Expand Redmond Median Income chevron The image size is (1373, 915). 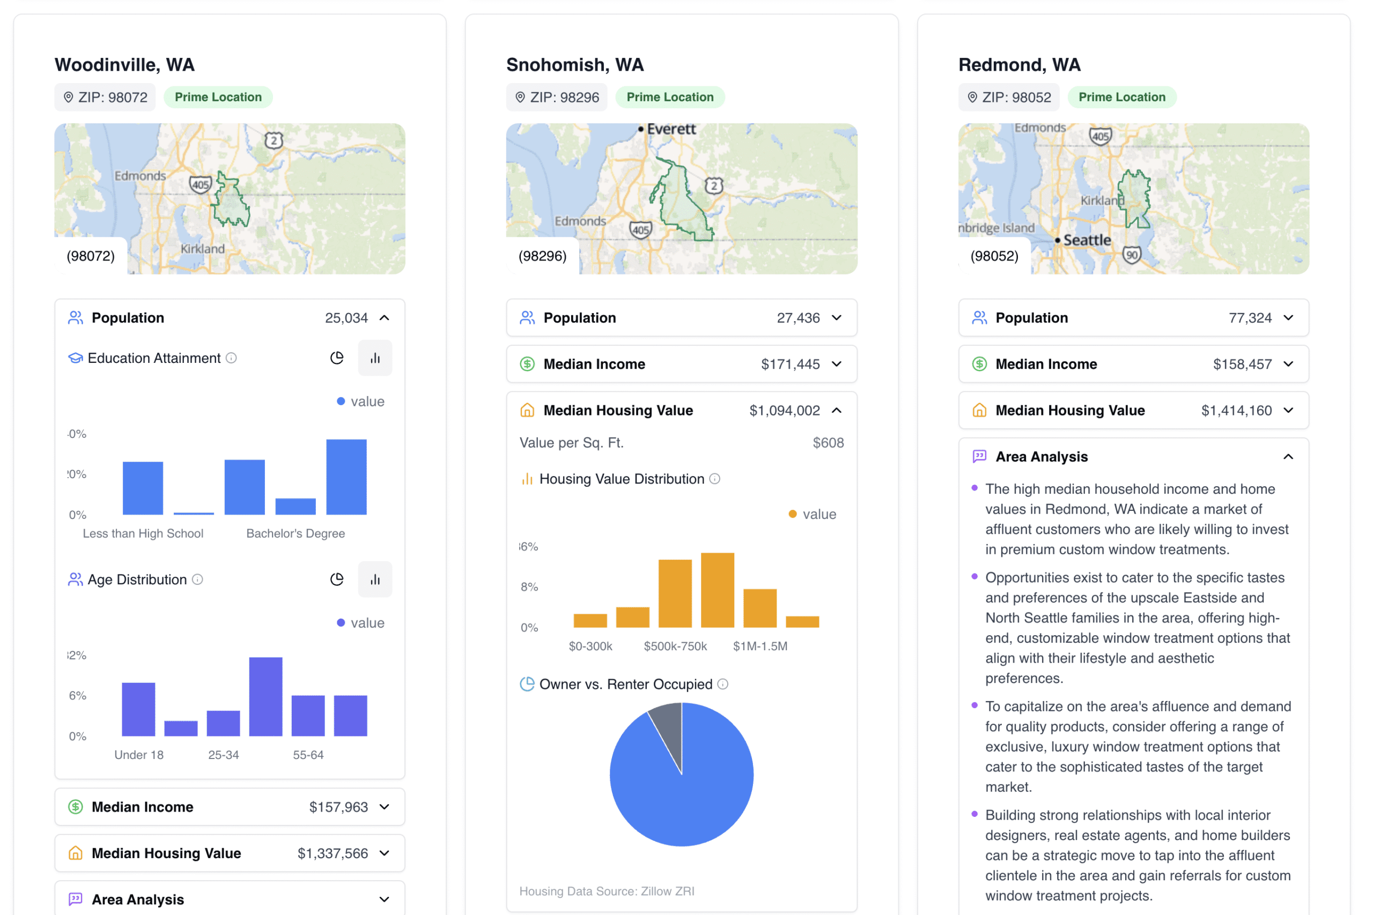[1288, 364]
